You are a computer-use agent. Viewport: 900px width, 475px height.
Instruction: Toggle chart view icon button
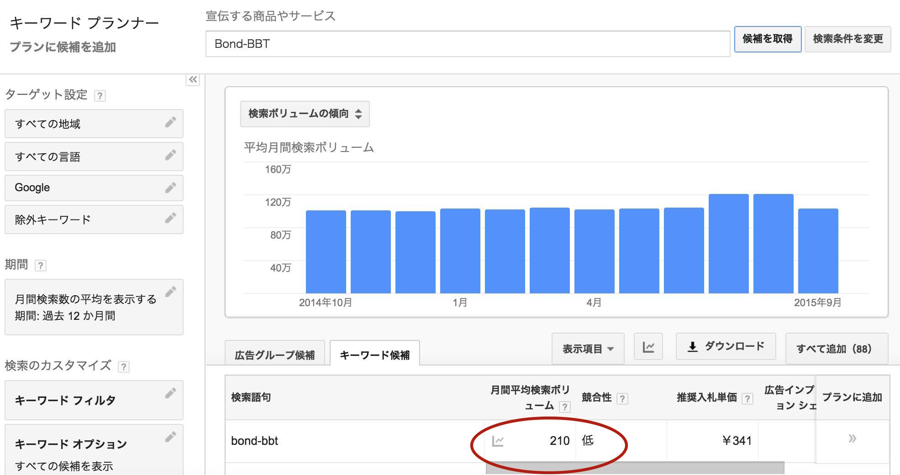648,347
